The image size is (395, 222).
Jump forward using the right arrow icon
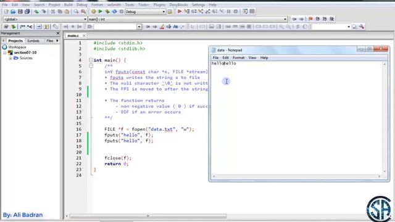click(x=301, y=19)
